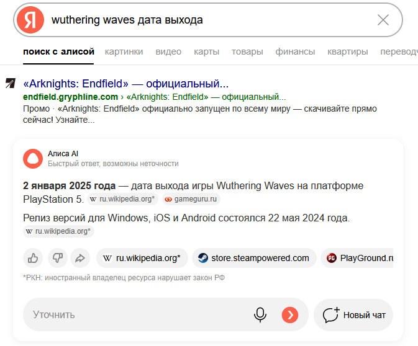The width and height of the screenshot is (418, 346).
Task: Open the картинки tab
Action: pos(124,51)
